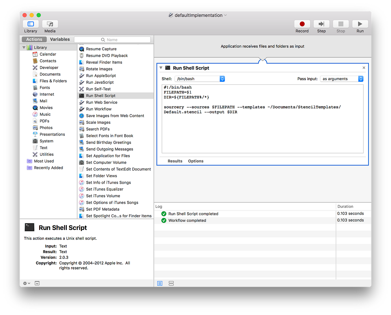Viewport: 391px width, 315px height.
Task: Select the Internet library category
Action: (x=47, y=94)
